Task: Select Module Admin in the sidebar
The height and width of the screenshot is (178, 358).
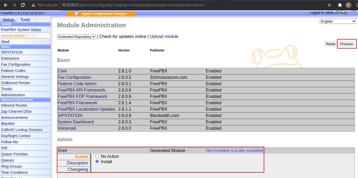Action: [x=25, y=36]
